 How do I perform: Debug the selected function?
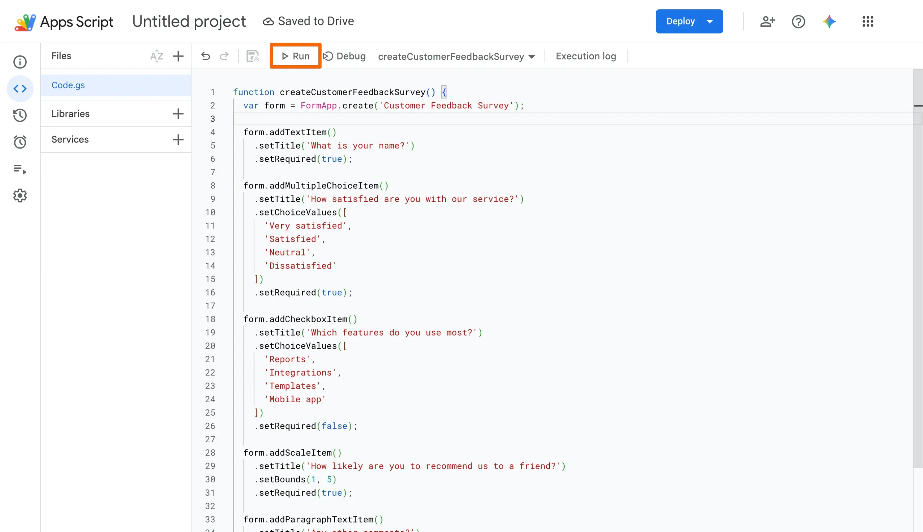point(344,56)
